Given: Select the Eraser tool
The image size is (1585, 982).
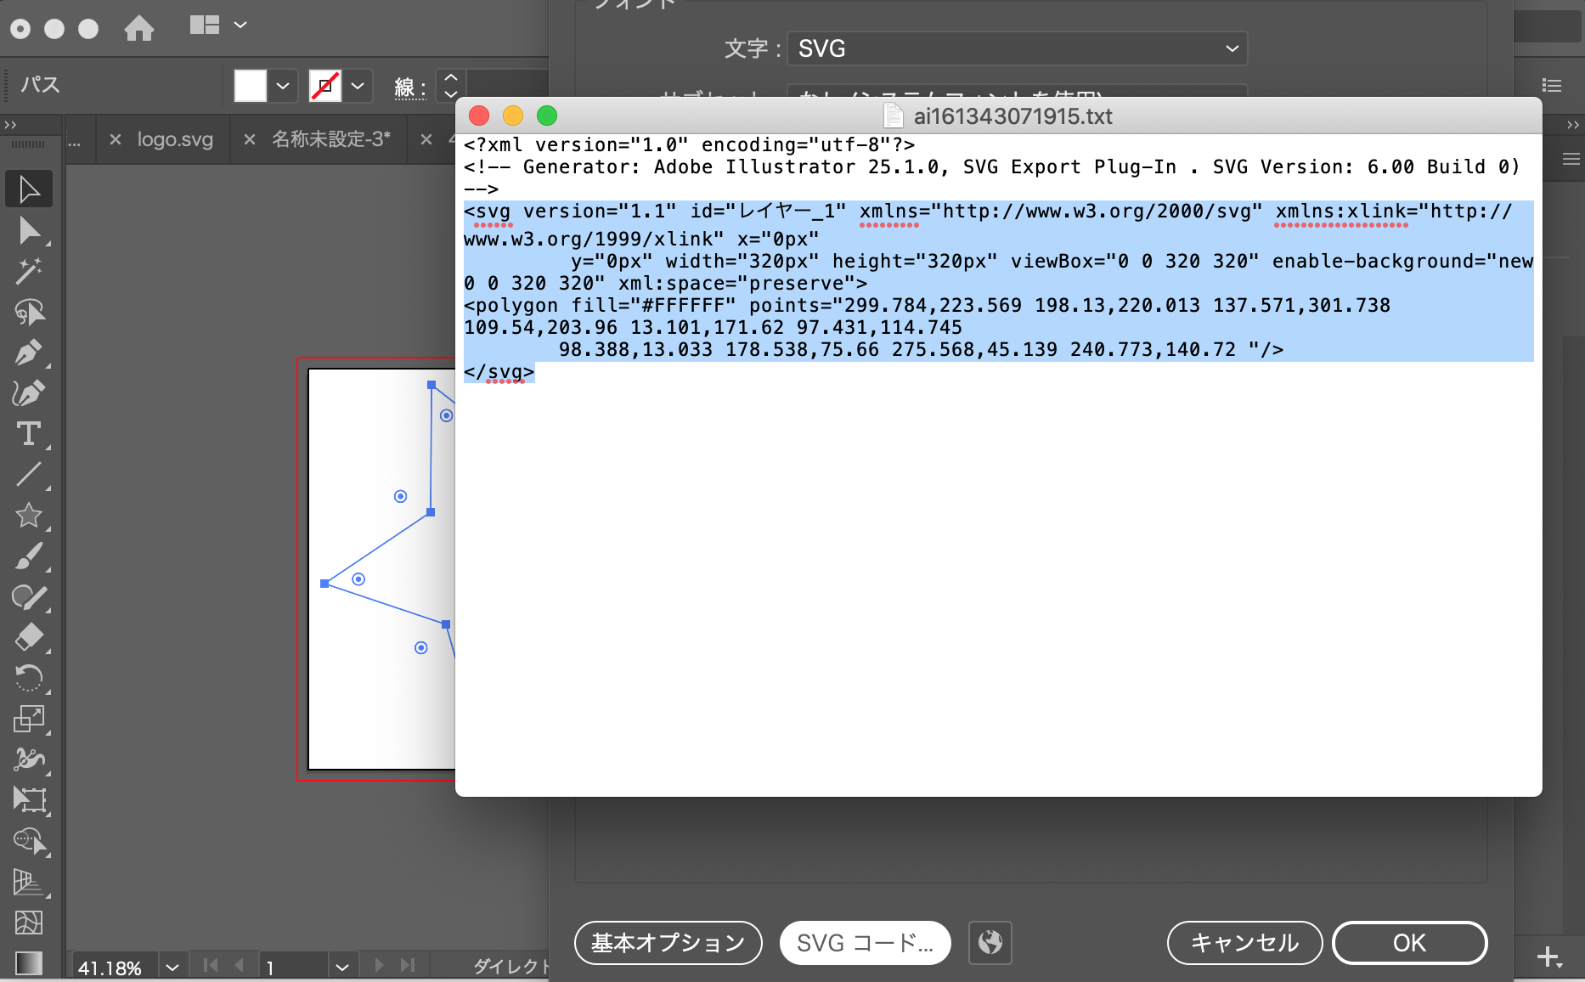Looking at the screenshot, I should click(x=29, y=637).
